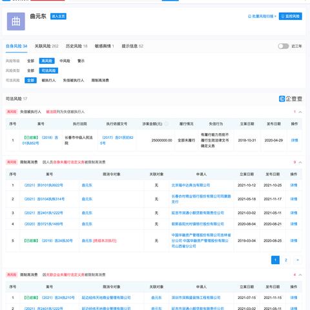Open case link (2021) 吉0104执恢314号
310x310 pixels.
click(x=44, y=199)
